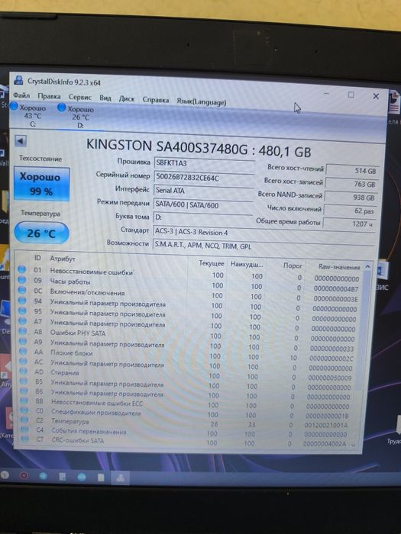Click status icon of attribute row 95

(x=22, y=310)
